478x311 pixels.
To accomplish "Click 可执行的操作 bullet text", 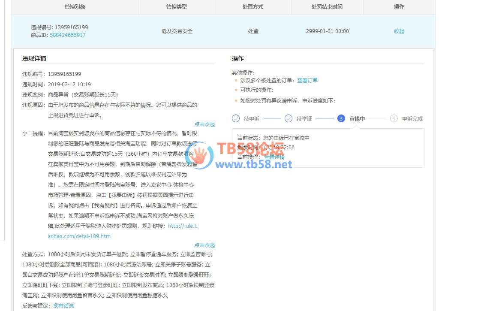I will [257, 90].
